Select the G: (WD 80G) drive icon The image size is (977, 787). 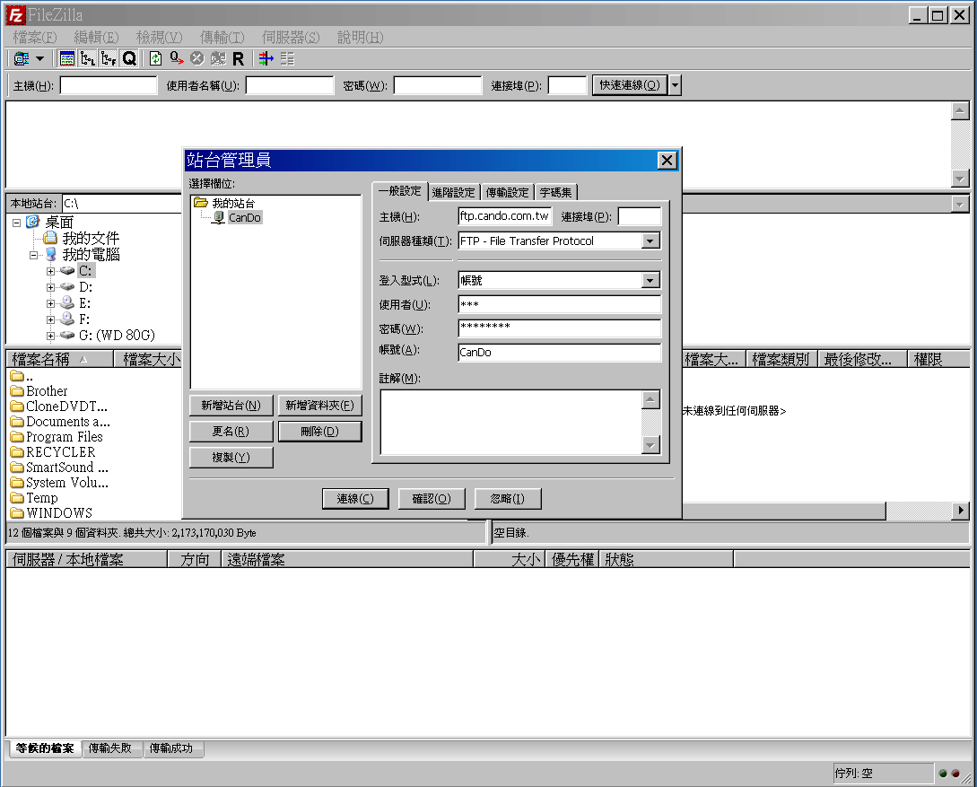point(67,336)
